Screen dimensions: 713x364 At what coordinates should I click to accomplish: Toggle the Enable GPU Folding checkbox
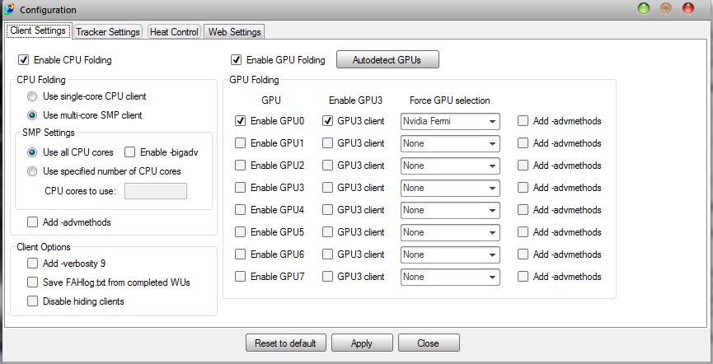pos(237,60)
